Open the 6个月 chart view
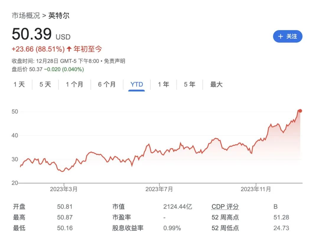319x240 pixels. click(106, 84)
